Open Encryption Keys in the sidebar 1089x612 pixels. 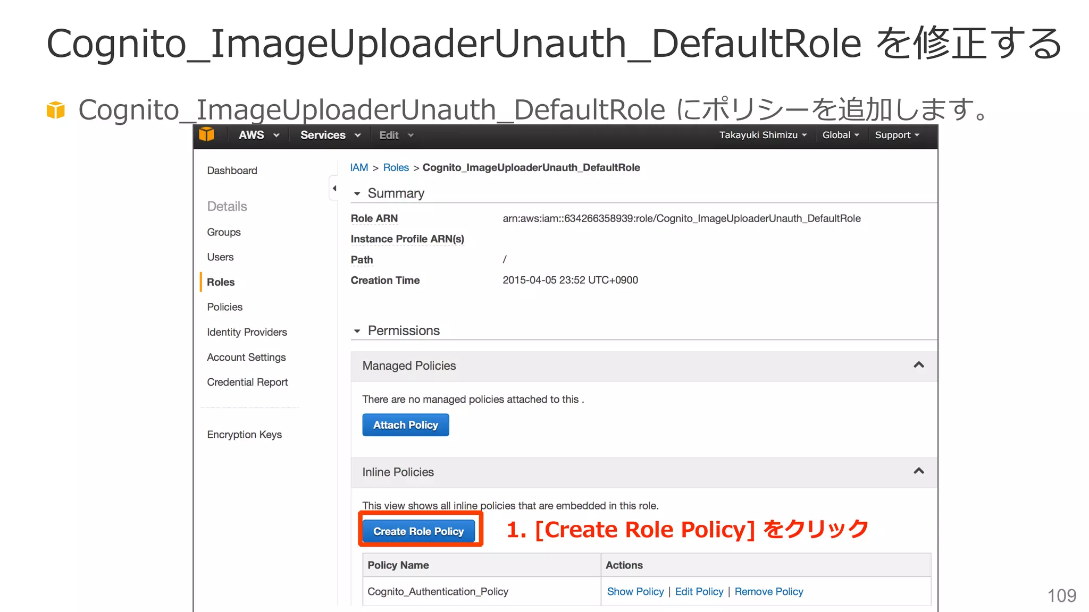point(244,435)
